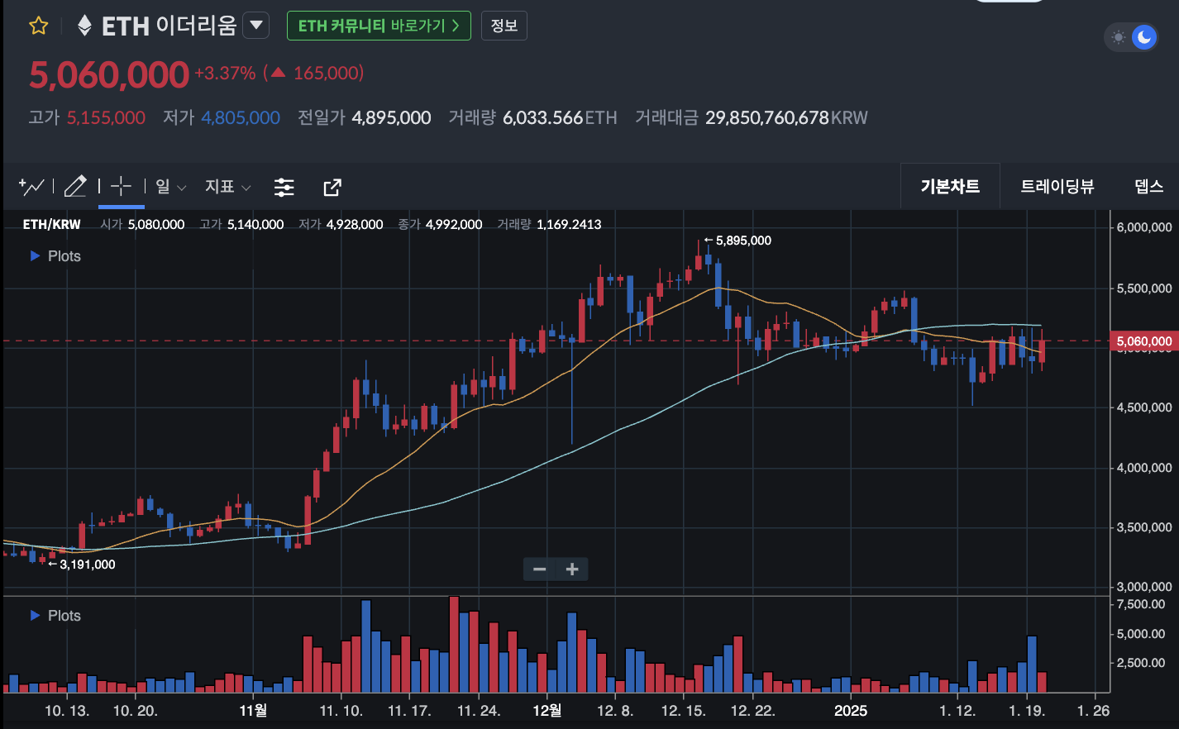Zoom out chart with minus button
This screenshot has width=1179, height=729.
540,569
